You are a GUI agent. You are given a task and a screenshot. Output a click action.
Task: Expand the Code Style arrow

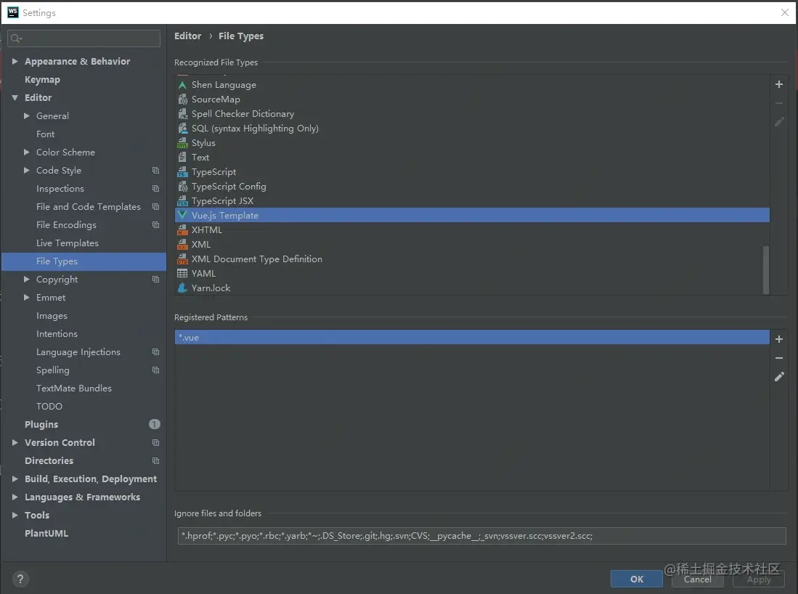[26, 171]
